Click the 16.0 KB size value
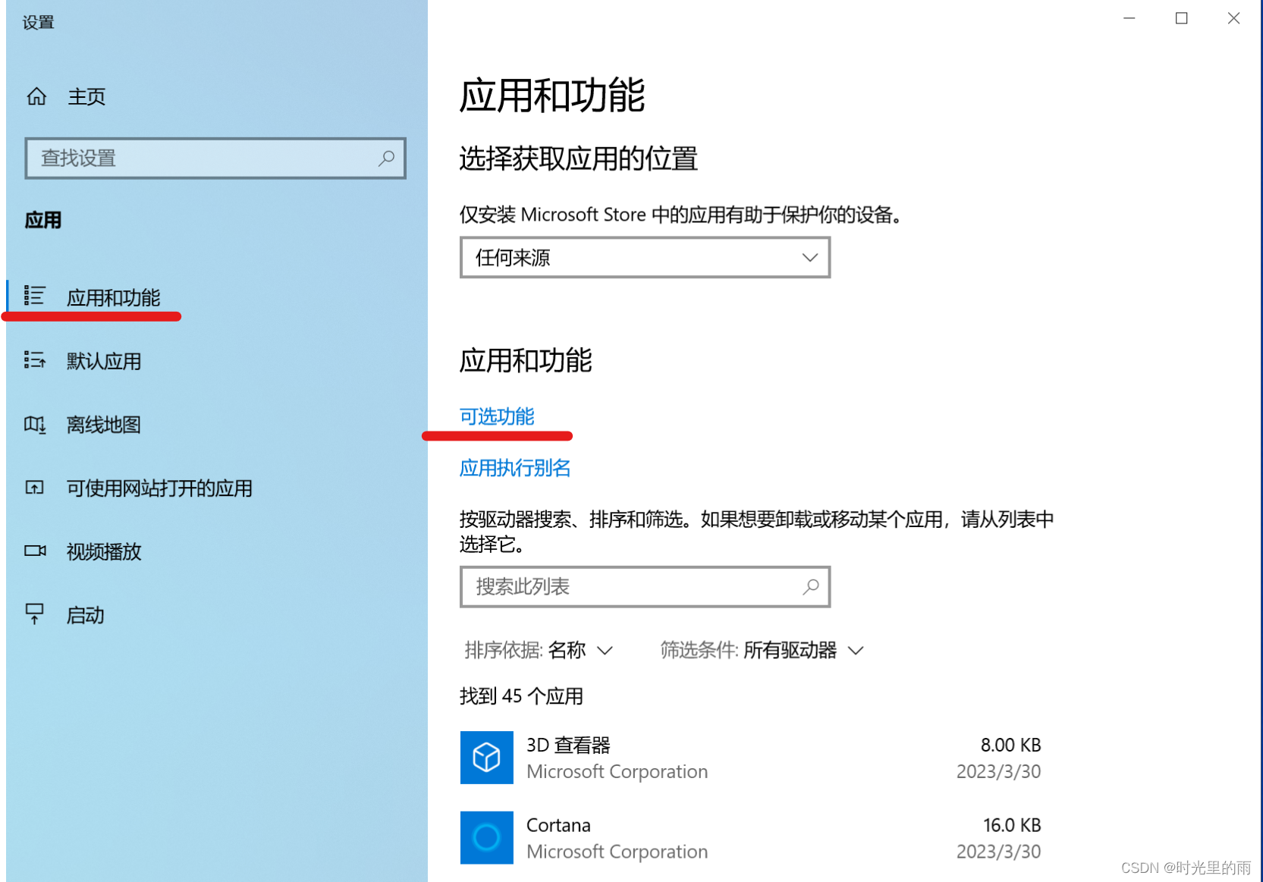This screenshot has width=1263, height=882. point(1012,825)
